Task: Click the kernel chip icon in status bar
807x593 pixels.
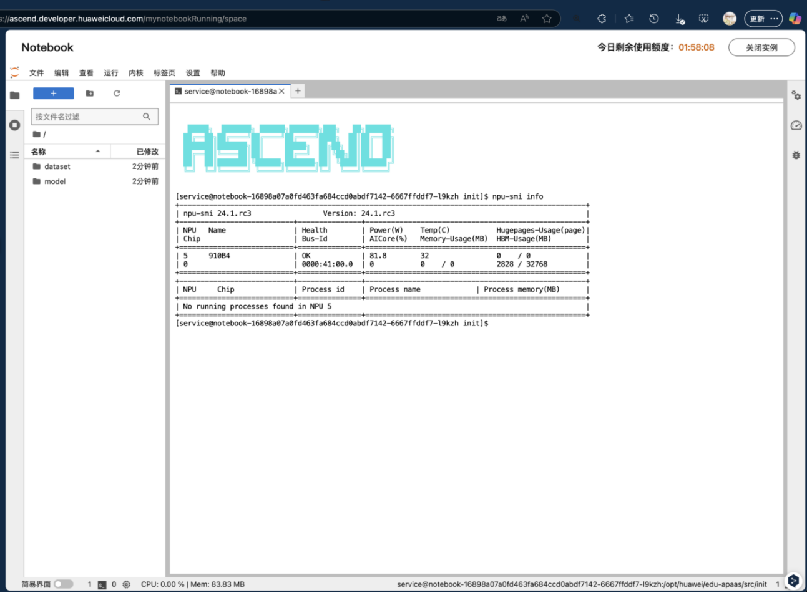Action: pyautogui.click(x=127, y=584)
